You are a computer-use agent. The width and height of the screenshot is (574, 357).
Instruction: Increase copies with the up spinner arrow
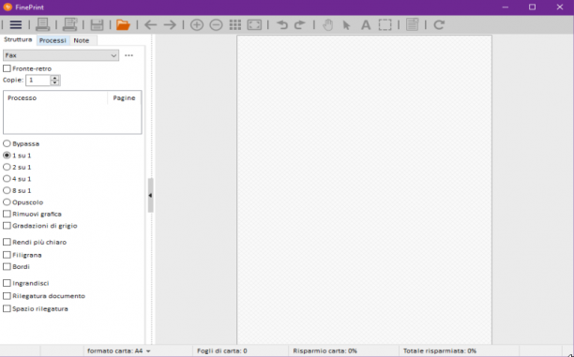pos(55,78)
